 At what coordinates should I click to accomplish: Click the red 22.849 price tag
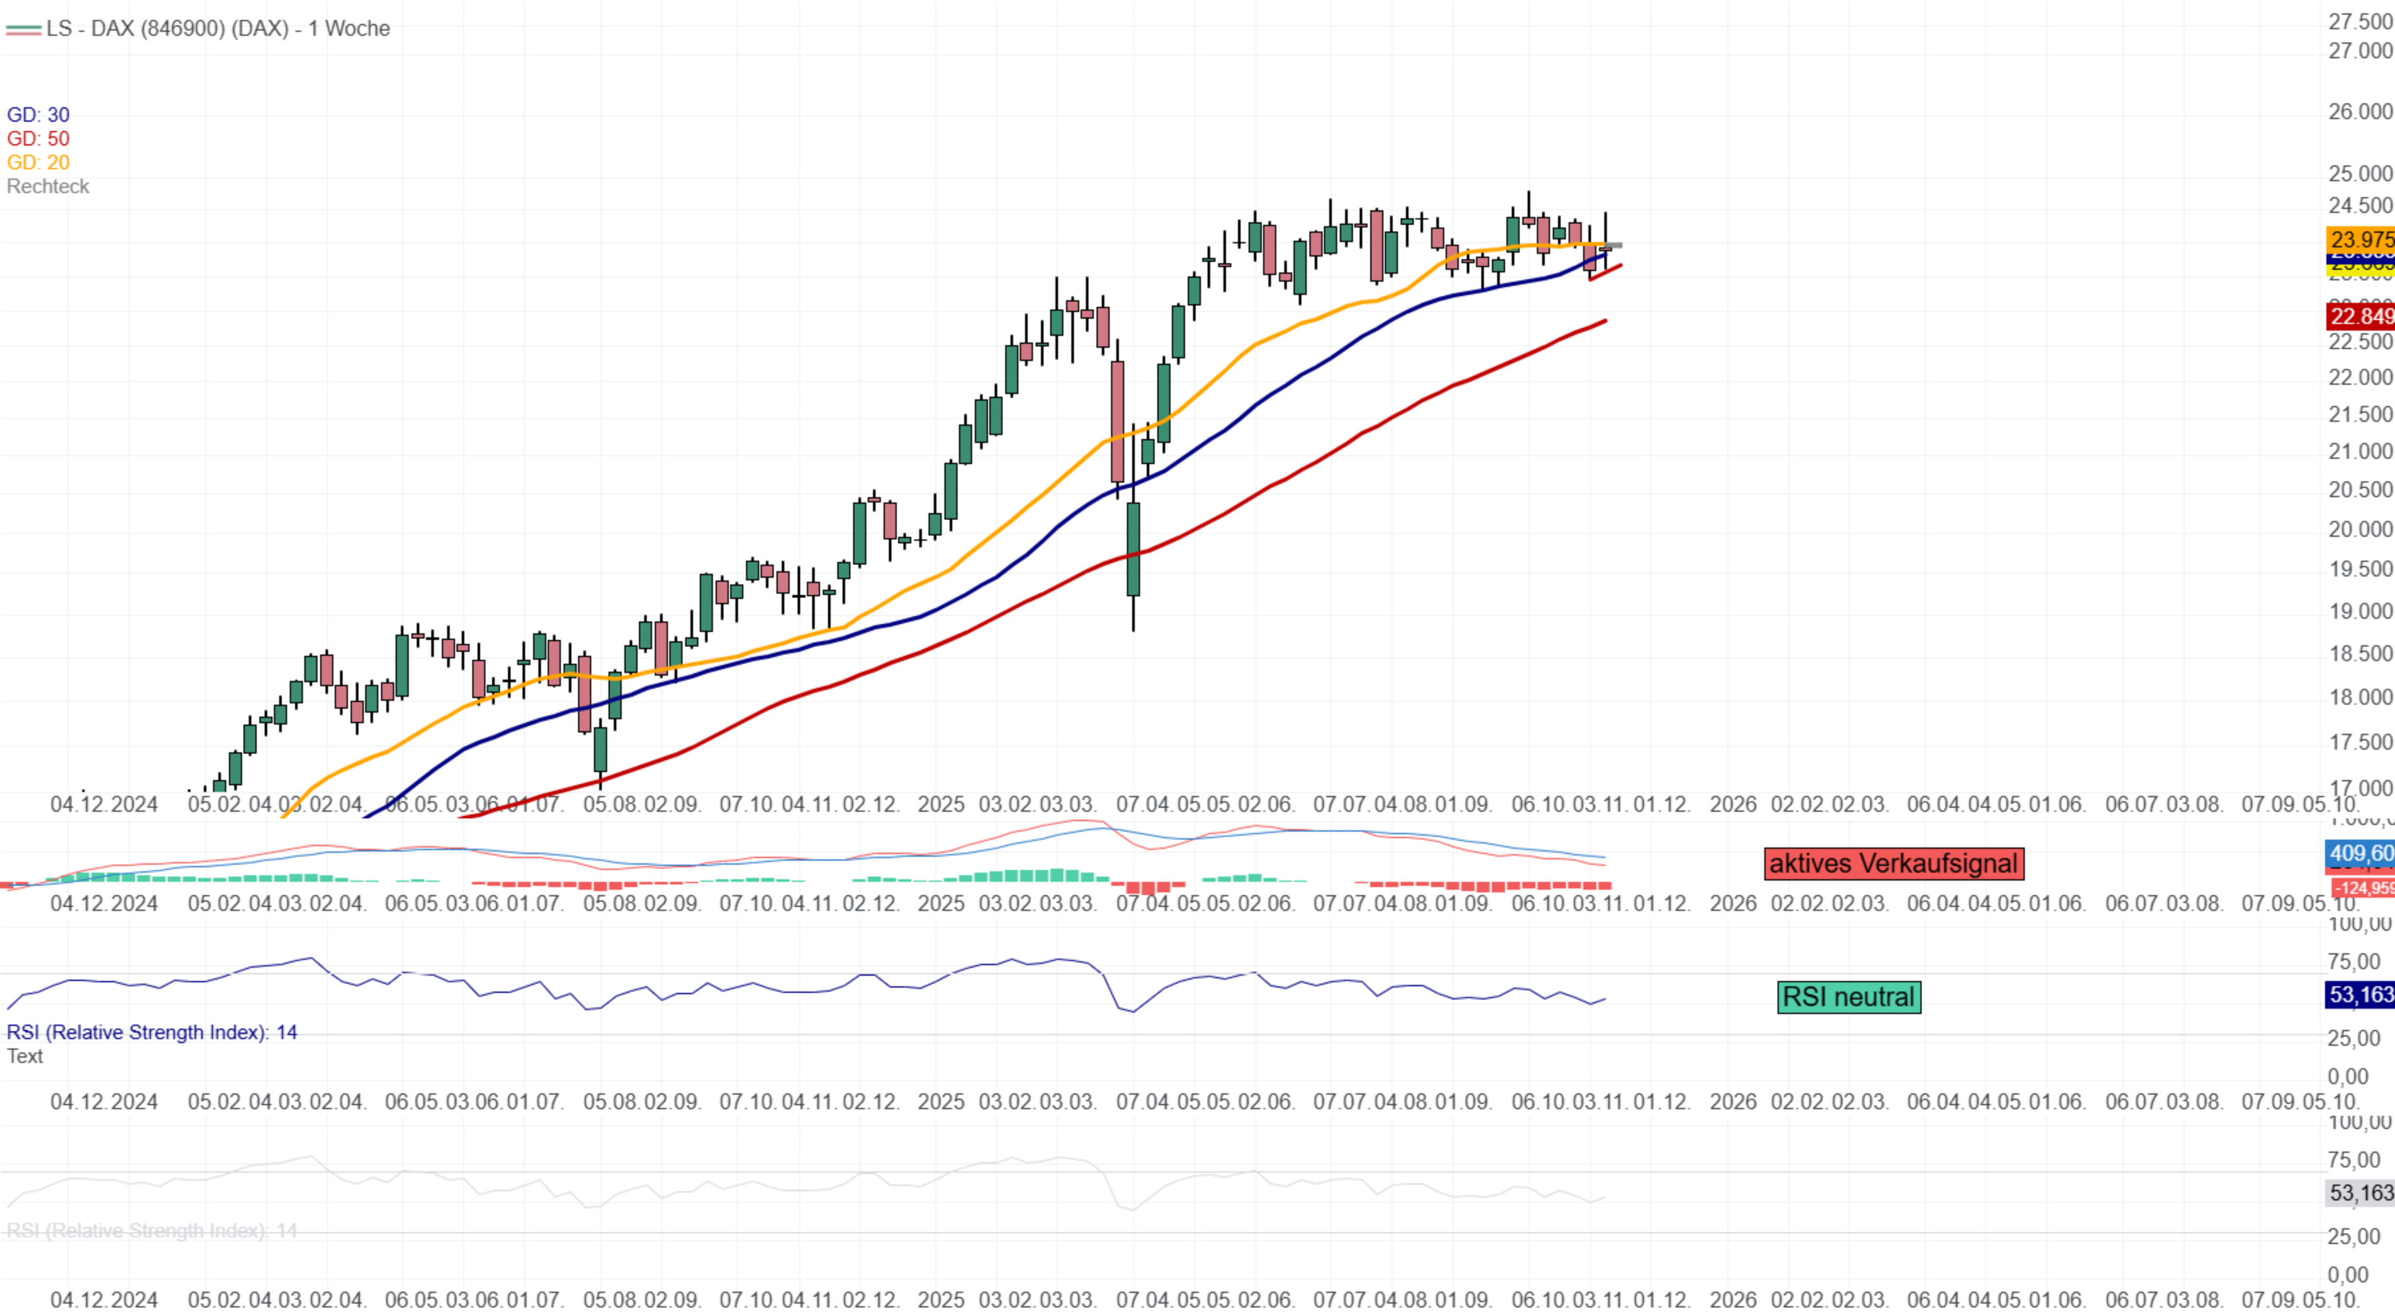[x=2361, y=316]
